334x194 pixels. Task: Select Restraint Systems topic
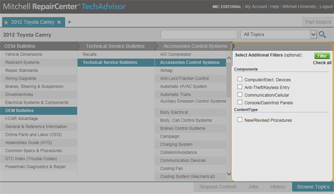point(39,62)
